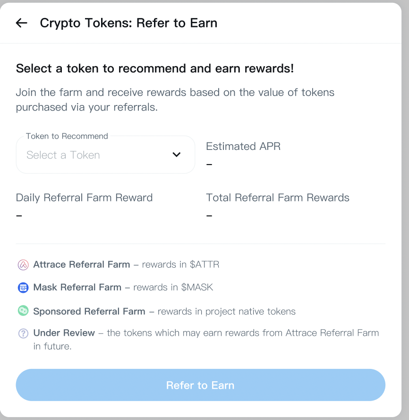Click the Join the farm description paragraph
409x420 pixels.
tap(175, 100)
